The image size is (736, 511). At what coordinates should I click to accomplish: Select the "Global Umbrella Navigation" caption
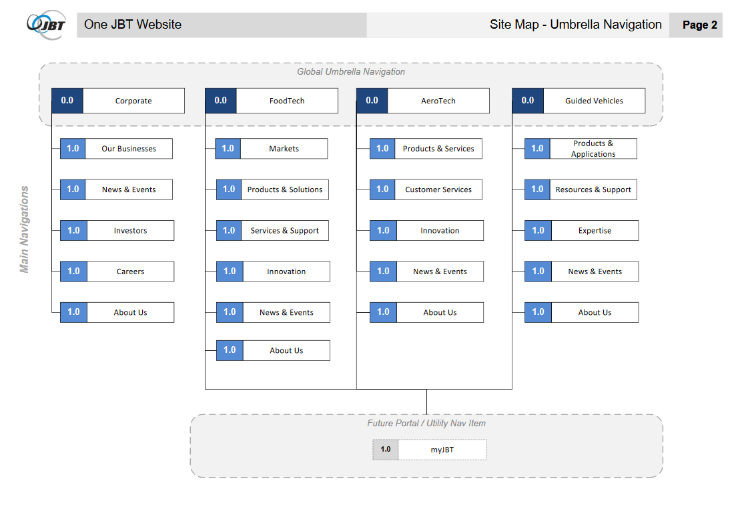(350, 71)
